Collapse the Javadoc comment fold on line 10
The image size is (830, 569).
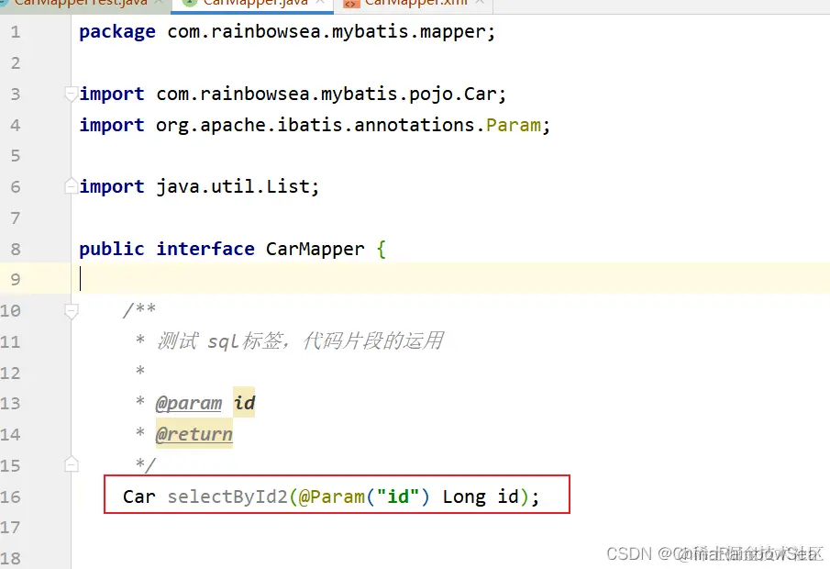[x=71, y=311]
